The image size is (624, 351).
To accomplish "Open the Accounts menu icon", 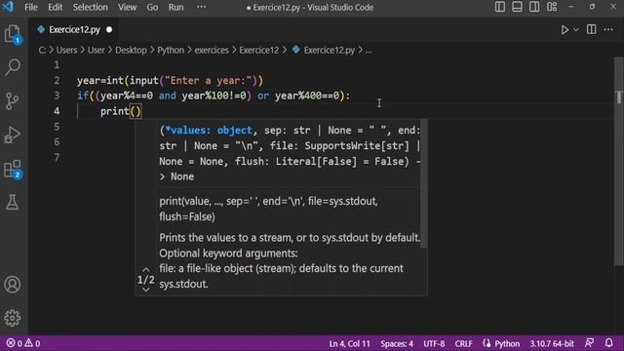I will pos(13,285).
